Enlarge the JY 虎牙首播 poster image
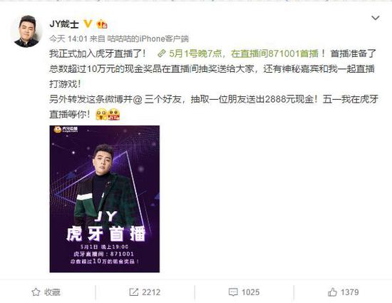 coord(105,199)
